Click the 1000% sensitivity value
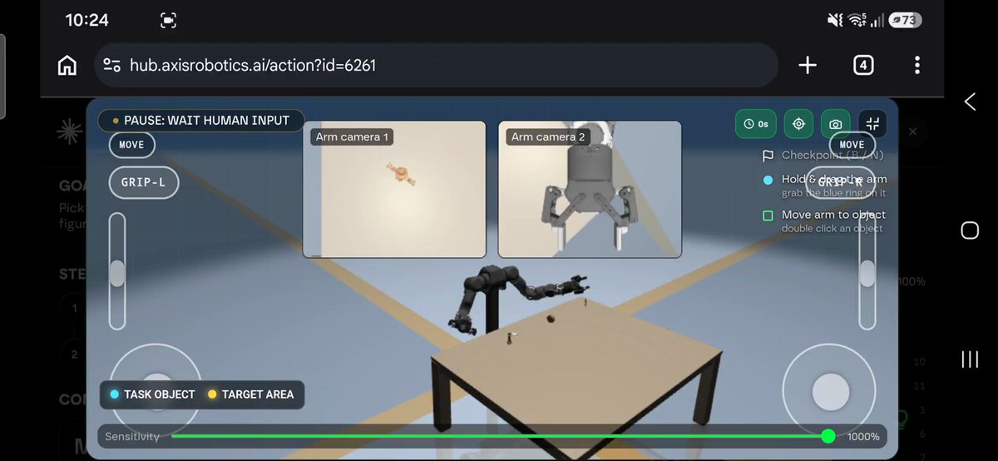The image size is (998, 461). coord(863,437)
